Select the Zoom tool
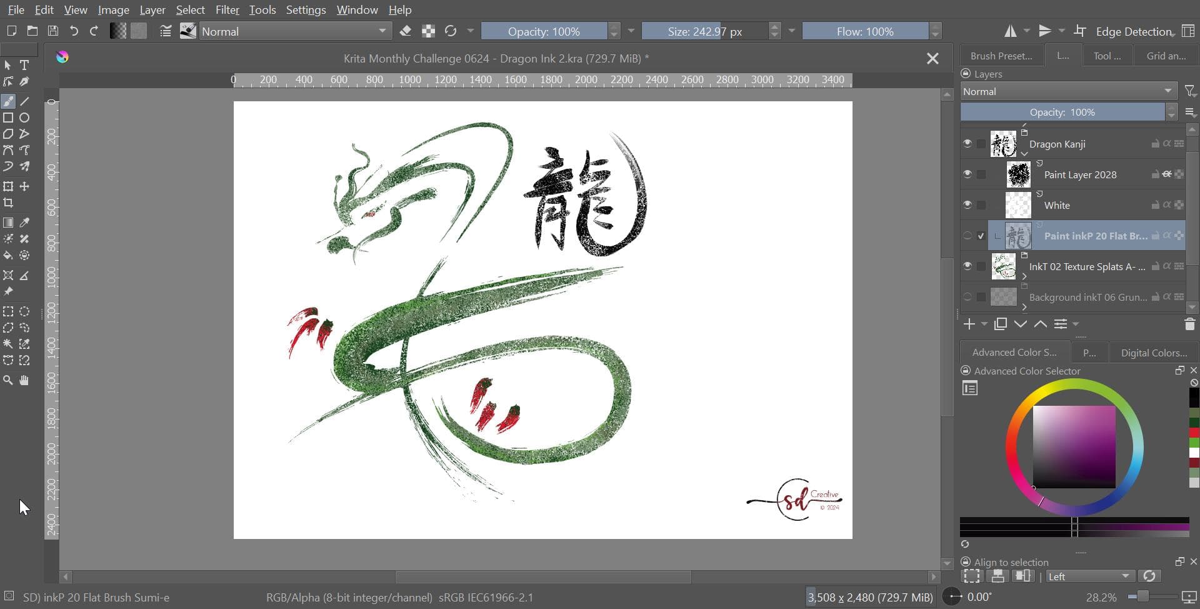Image resolution: width=1200 pixels, height=609 pixels. tap(8, 380)
